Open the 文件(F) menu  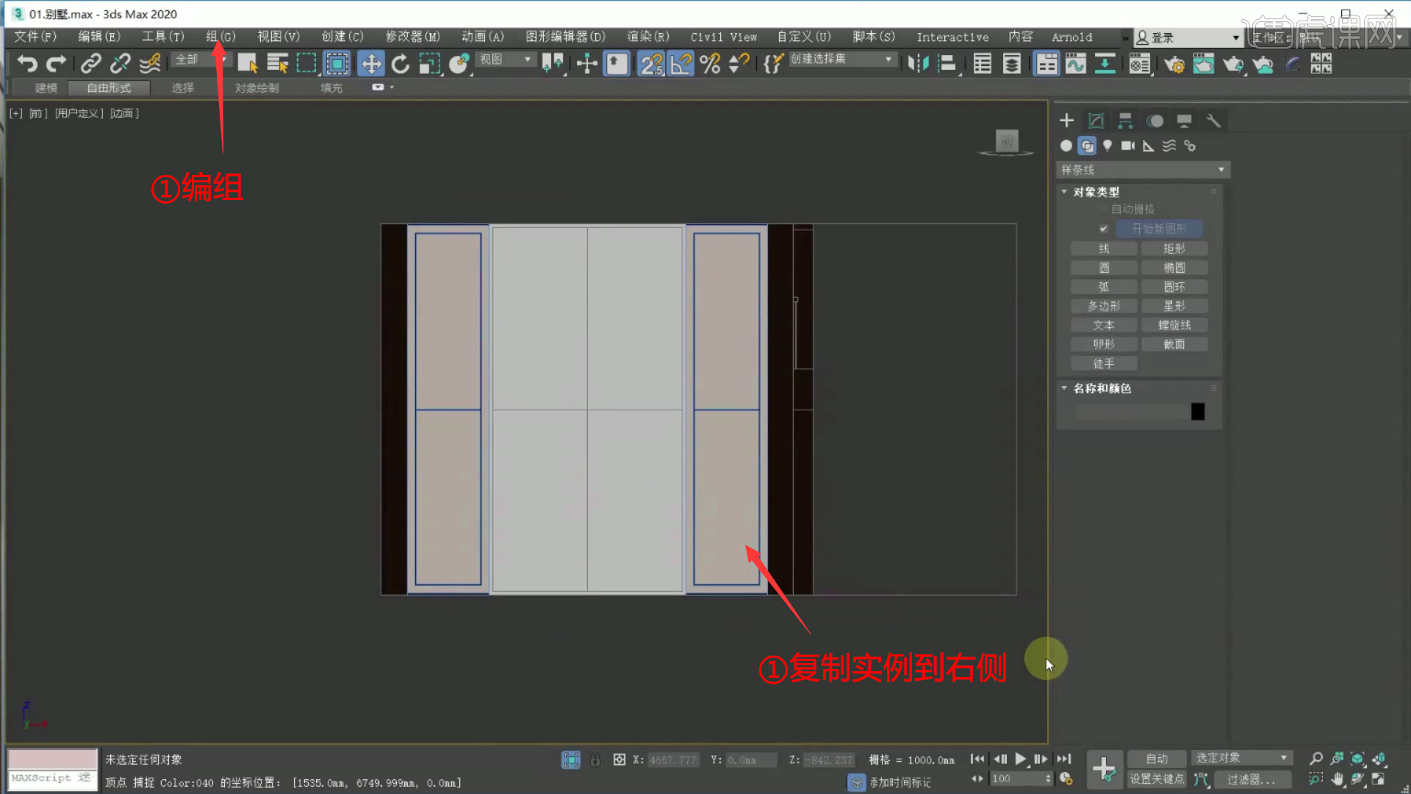pos(35,37)
